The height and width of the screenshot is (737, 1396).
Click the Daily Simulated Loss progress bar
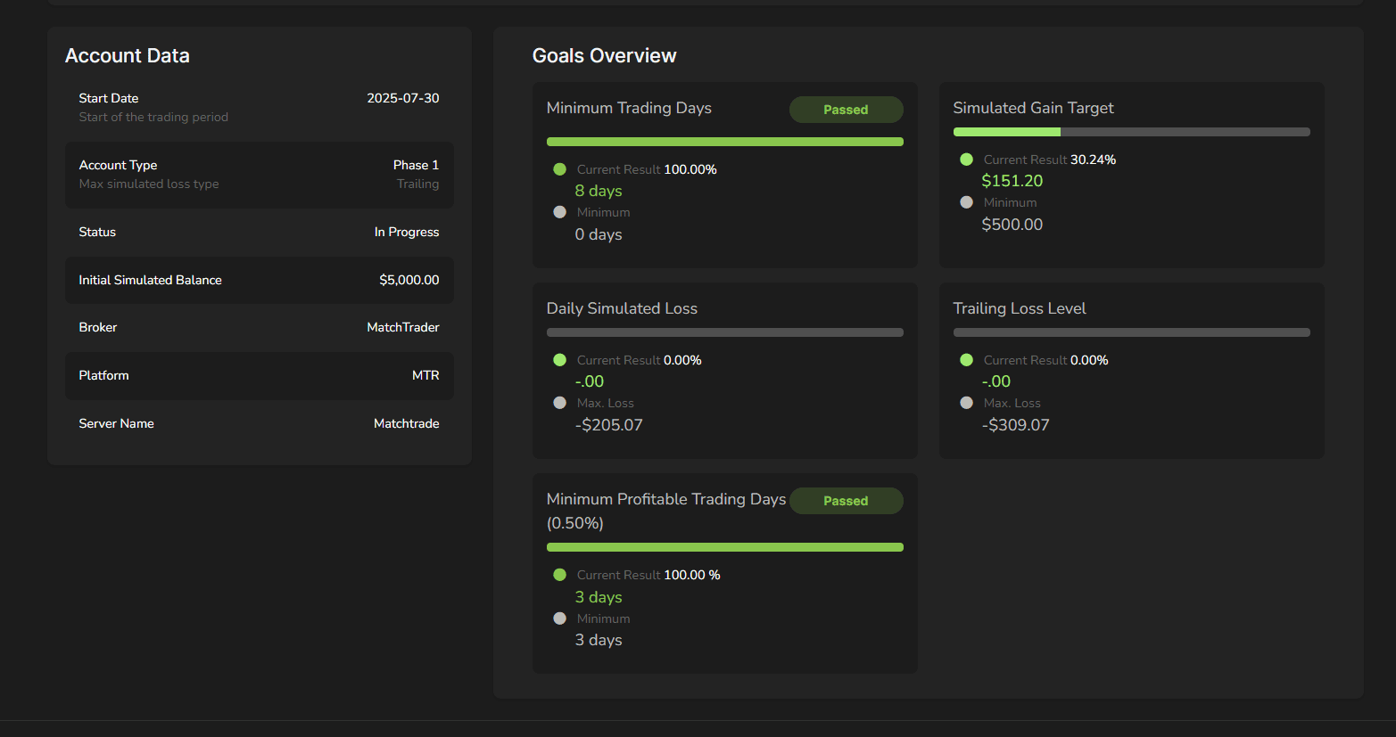click(724, 332)
